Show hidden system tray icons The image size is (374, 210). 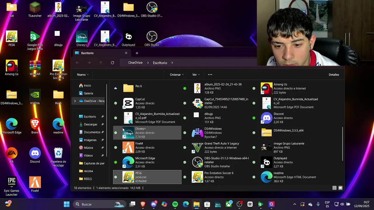pos(295,204)
